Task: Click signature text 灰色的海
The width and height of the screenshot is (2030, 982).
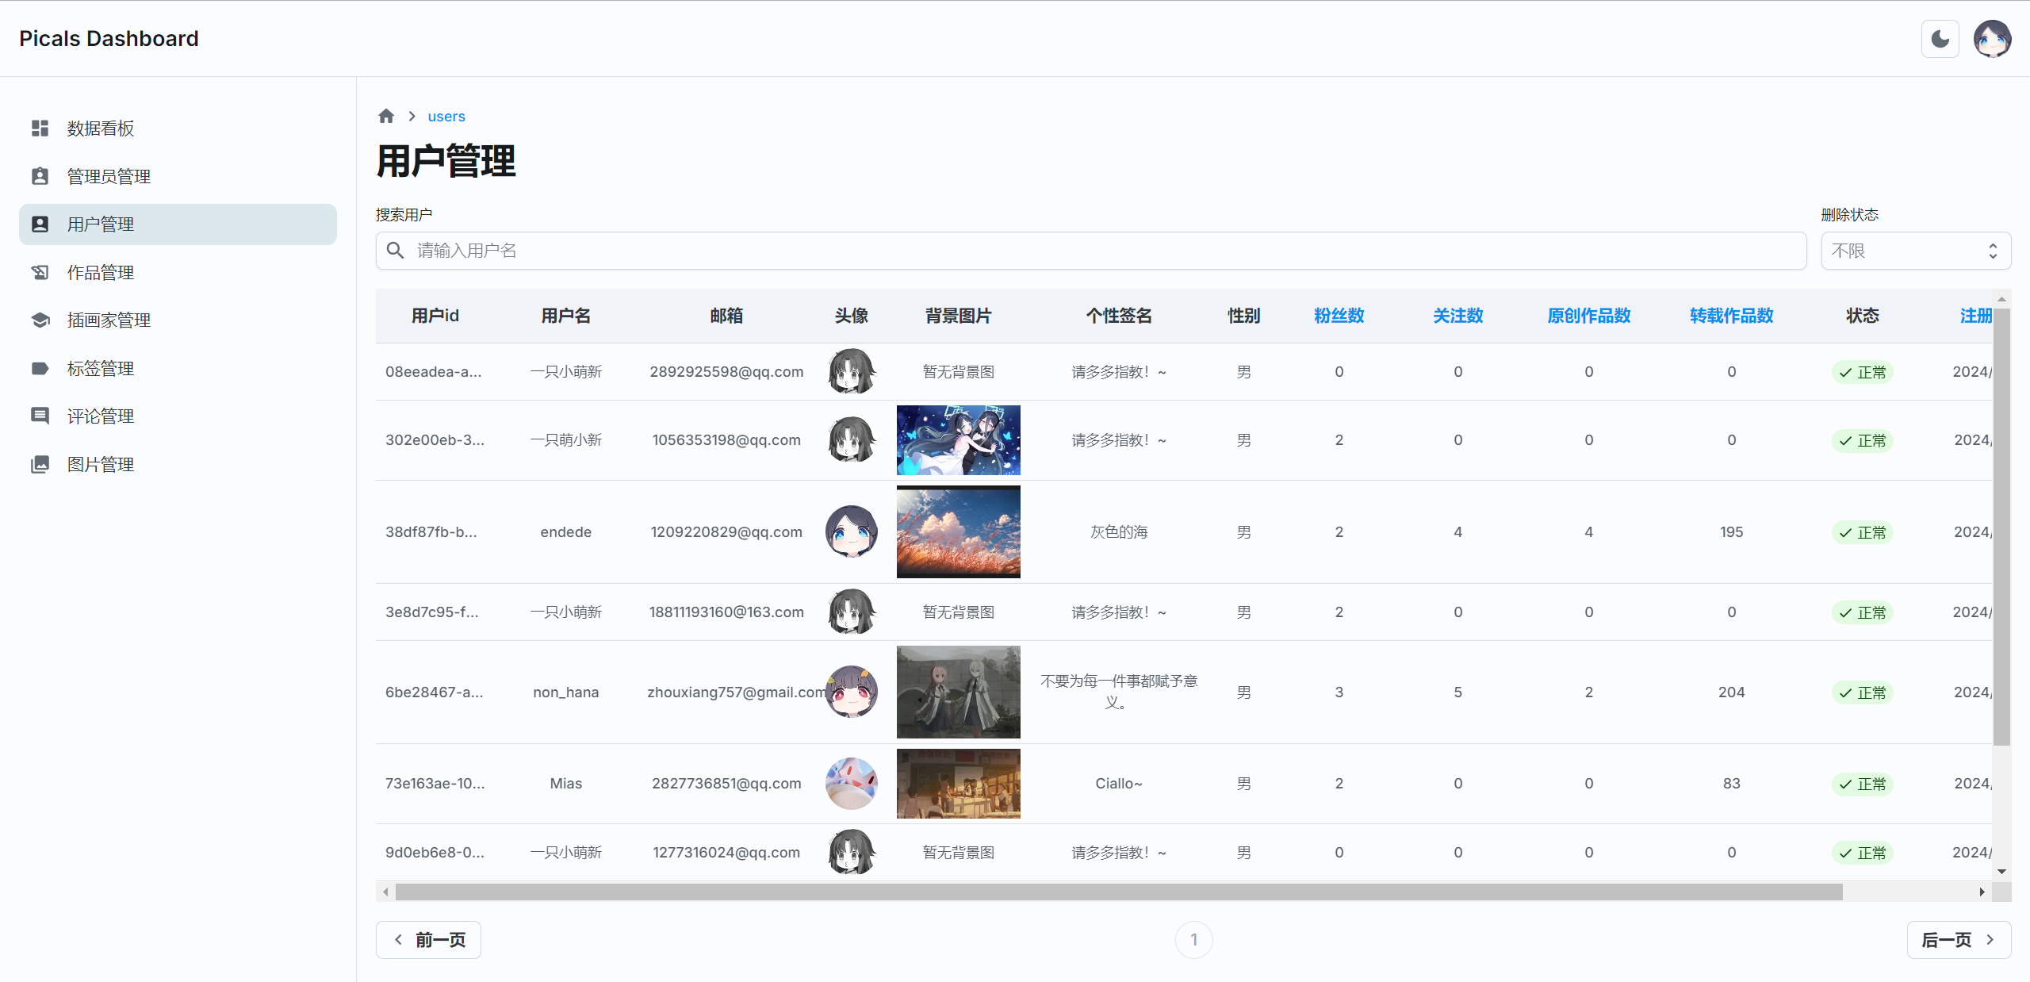Action: tap(1119, 531)
